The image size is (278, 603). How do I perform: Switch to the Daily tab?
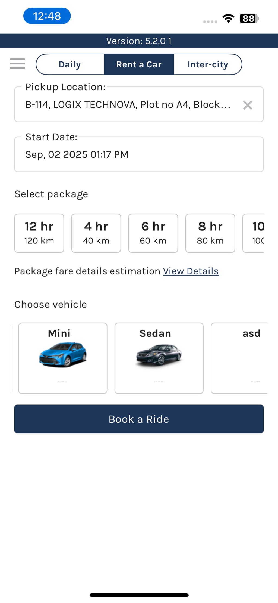pyautogui.click(x=70, y=64)
